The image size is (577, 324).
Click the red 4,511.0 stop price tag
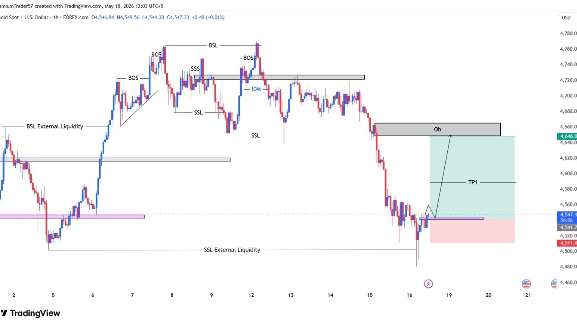tap(567, 243)
